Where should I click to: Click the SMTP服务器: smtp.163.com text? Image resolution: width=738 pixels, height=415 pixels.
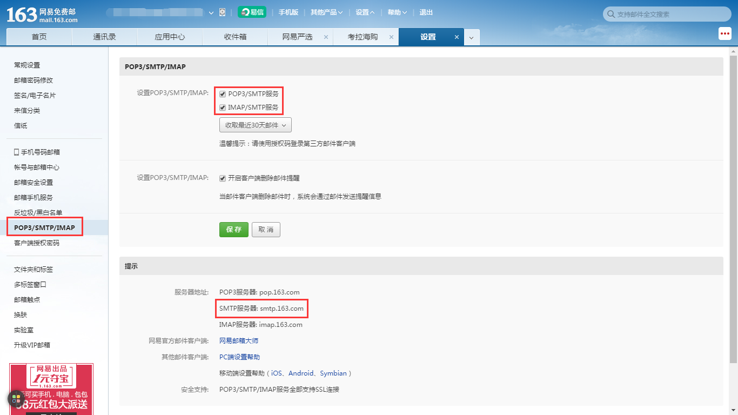(x=261, y=309)
